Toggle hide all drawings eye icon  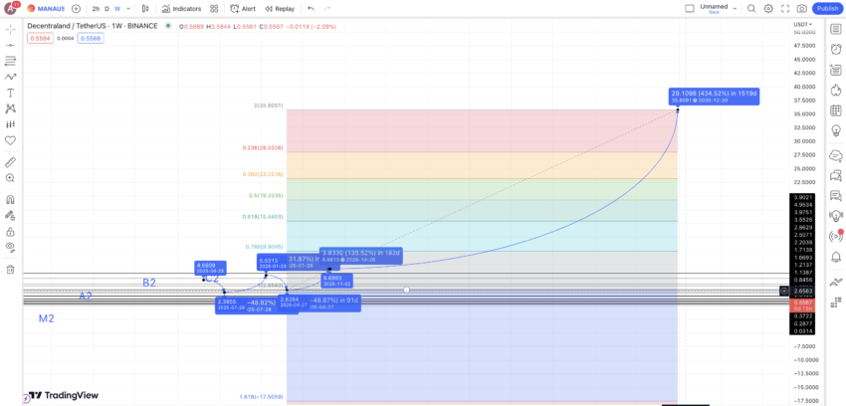tap(10, 247)
